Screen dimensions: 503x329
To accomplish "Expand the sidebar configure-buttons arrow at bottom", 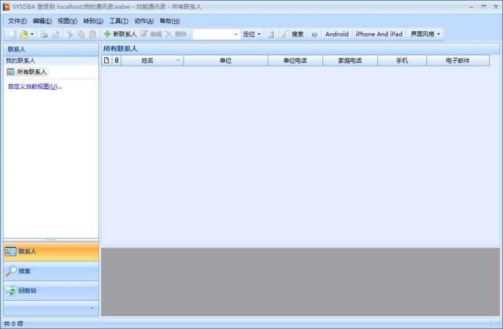I will point(92,308).
